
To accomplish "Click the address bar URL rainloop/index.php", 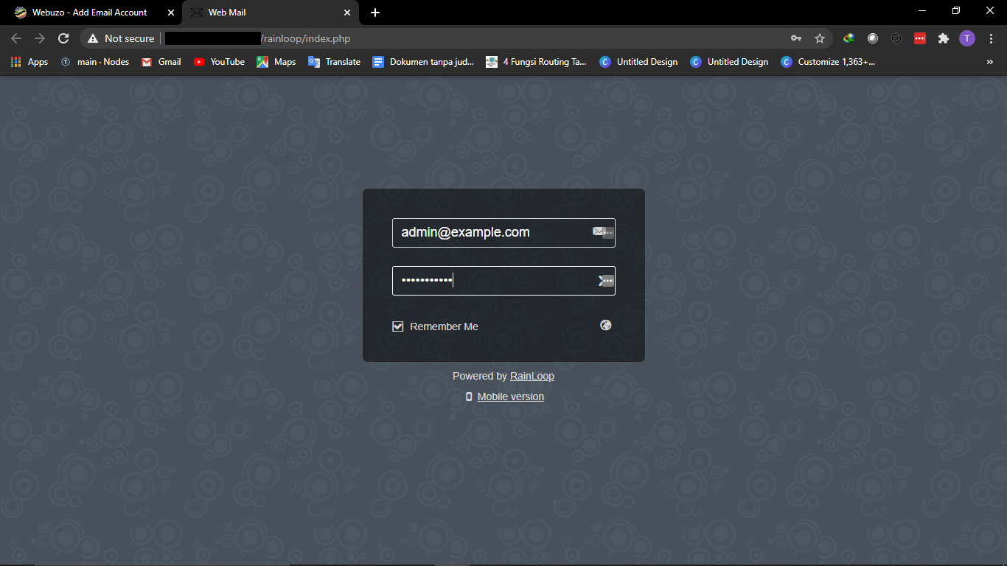I will coord(306,38).
